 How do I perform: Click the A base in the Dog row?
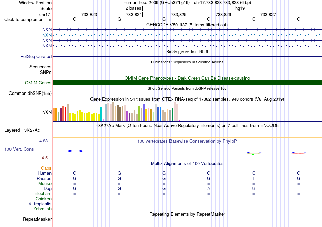pos(209,188)
